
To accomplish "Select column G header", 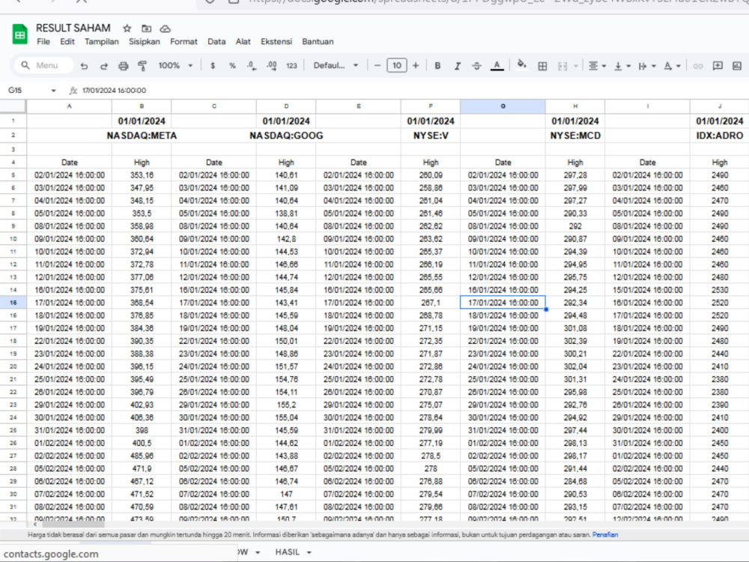I will (x=503, y=106).
